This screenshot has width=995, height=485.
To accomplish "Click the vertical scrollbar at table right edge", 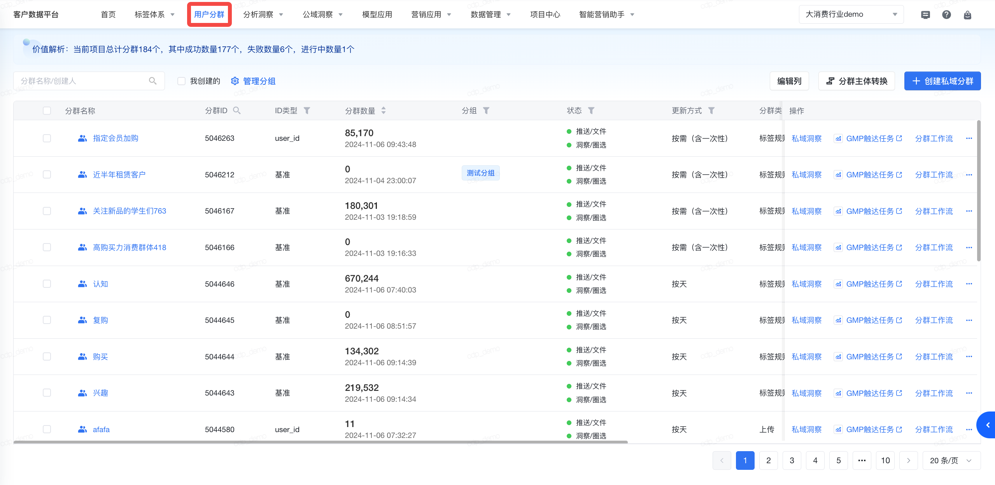I will pyautogui.click(x=979, y=191).
